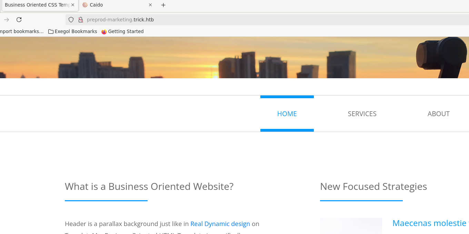
Task: Click the insecure connection padlock icon
Action: click(81, 20)
